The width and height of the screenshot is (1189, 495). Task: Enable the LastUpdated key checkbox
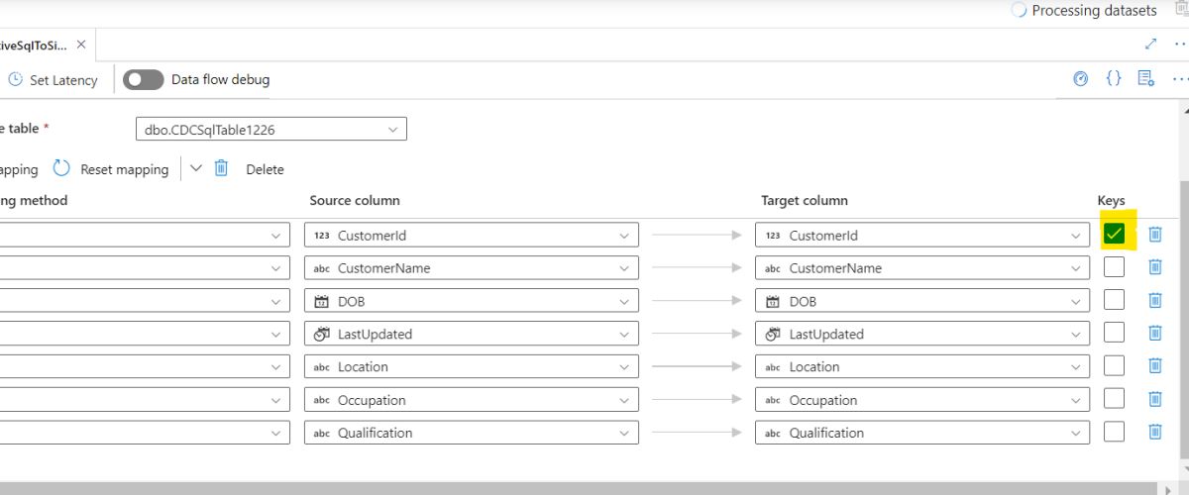tap(1115, 334)
